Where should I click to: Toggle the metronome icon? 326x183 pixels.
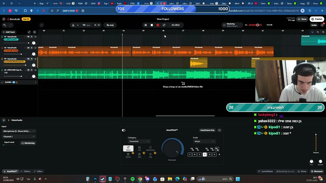click(73, 25)
